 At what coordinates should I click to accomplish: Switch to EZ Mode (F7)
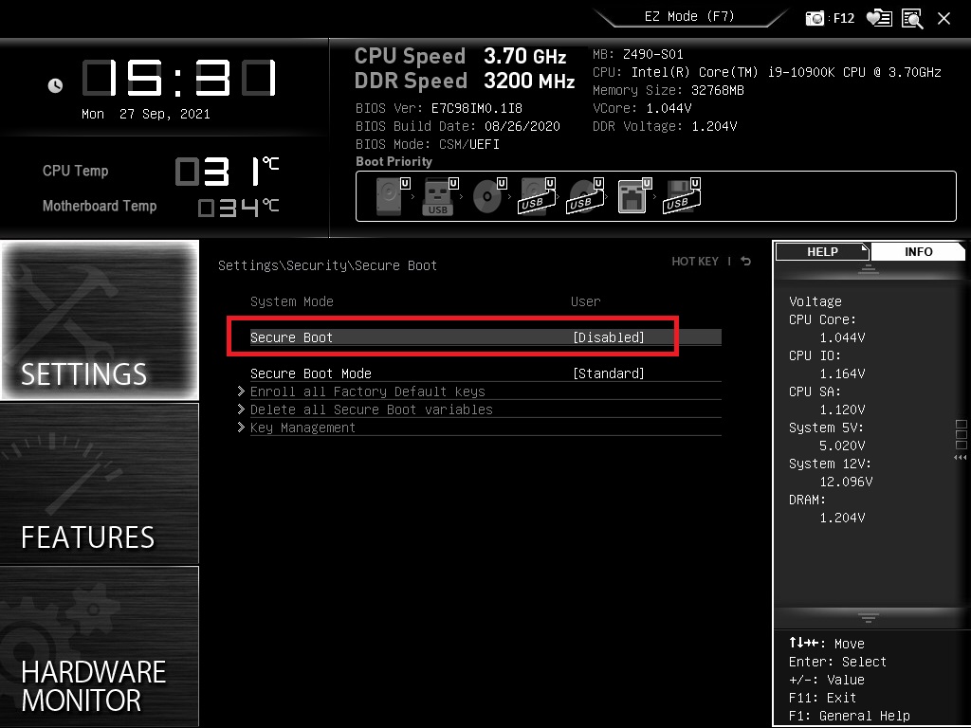pyautogui.click(x=689, y=17)
